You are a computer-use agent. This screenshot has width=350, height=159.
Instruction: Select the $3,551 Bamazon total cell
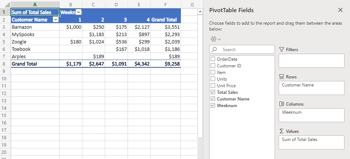coord(165,27)
